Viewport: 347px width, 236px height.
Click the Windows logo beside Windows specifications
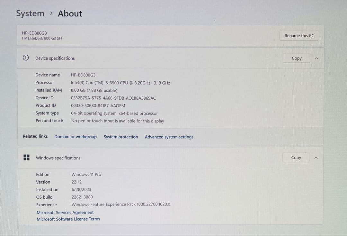click(26, 158)
